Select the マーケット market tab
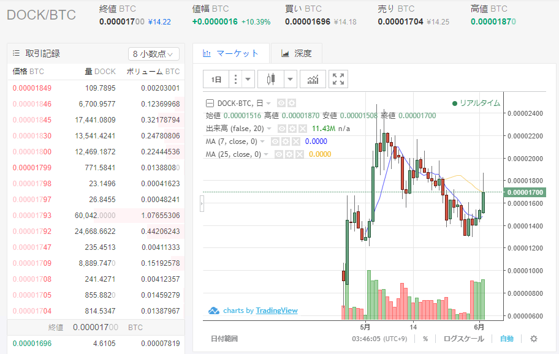 (230, 53)
